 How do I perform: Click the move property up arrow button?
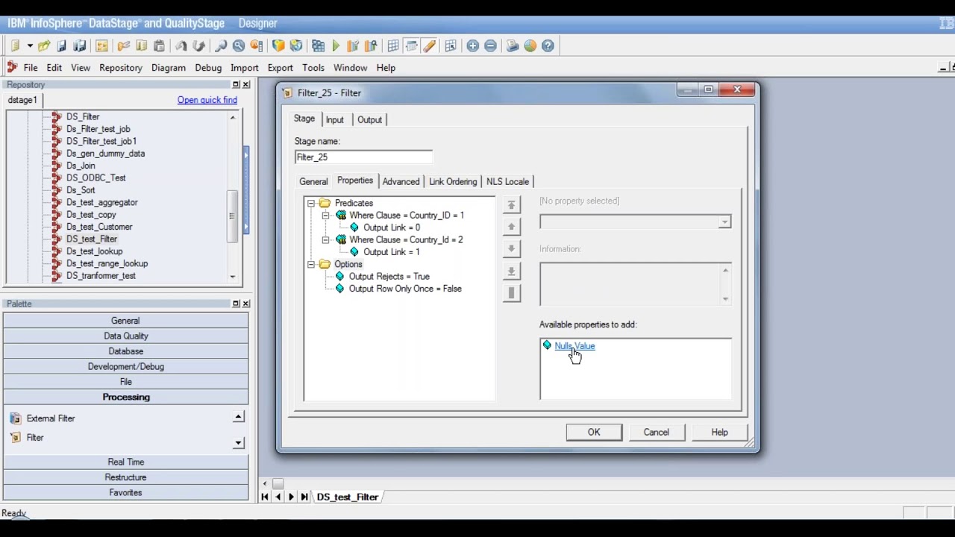tap(511, 226)
